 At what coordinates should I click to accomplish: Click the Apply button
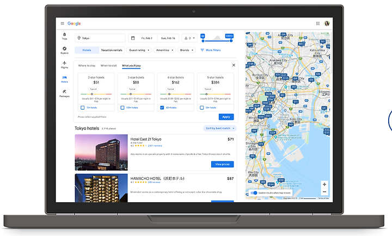tap(226, 117)
